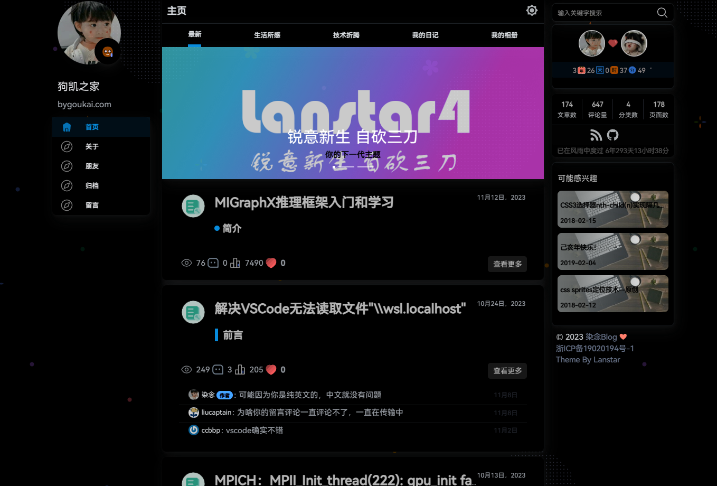Switch to the 生活所感 tab
This screenshot has width=717, height=486.
pyautogui.click(x=267, y=35)
